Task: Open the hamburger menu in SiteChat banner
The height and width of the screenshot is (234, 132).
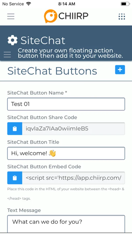Action: 7,55
